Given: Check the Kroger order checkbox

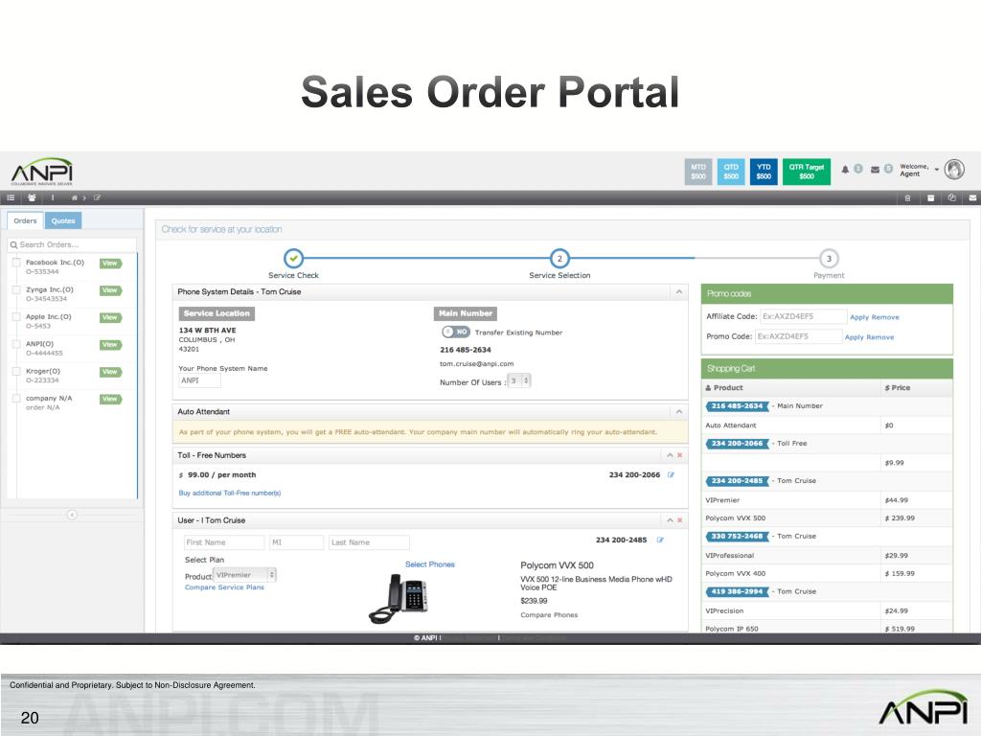Looking at the screenshot, I should coord(16,371).
